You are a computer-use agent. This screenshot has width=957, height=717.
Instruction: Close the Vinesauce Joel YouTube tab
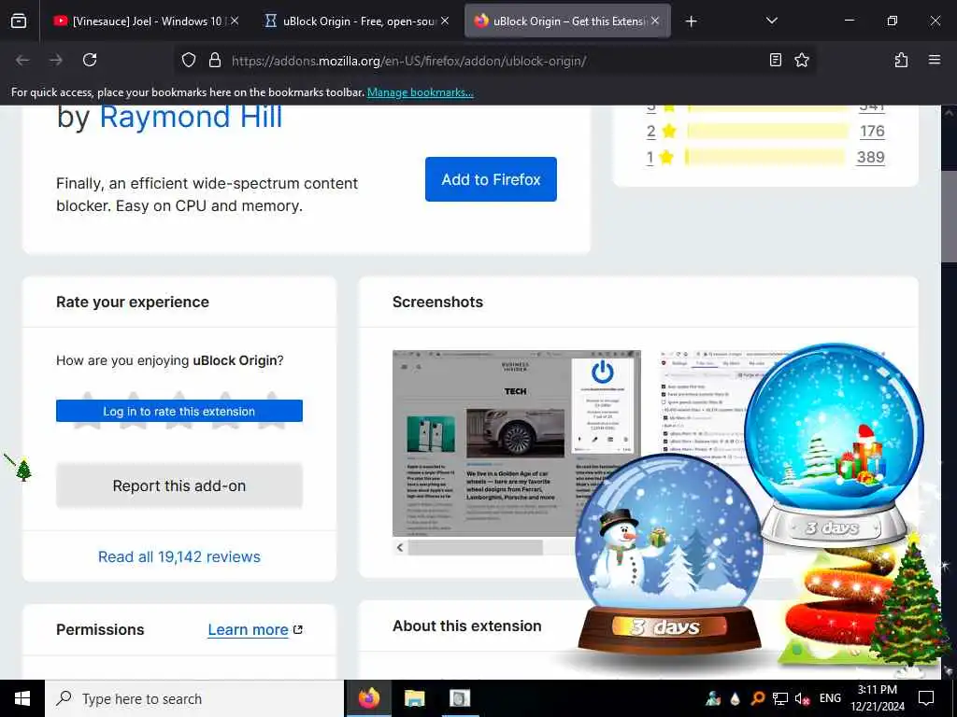(x=235, y=21)
